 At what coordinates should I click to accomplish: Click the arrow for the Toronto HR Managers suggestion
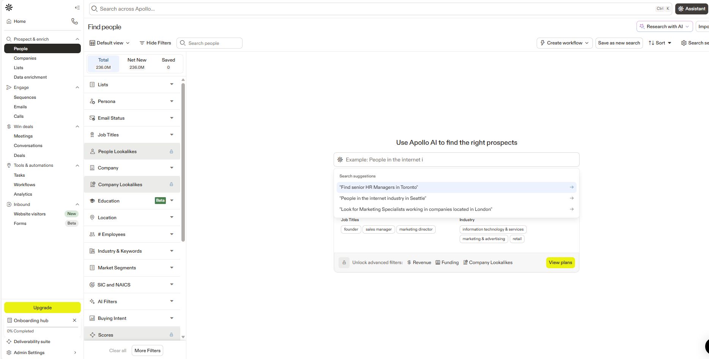[x=571, y=187]
